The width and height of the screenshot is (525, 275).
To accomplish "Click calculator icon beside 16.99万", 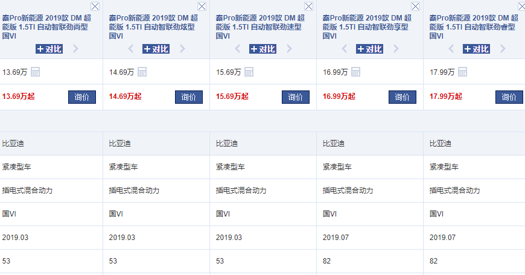I will point(356,72).
